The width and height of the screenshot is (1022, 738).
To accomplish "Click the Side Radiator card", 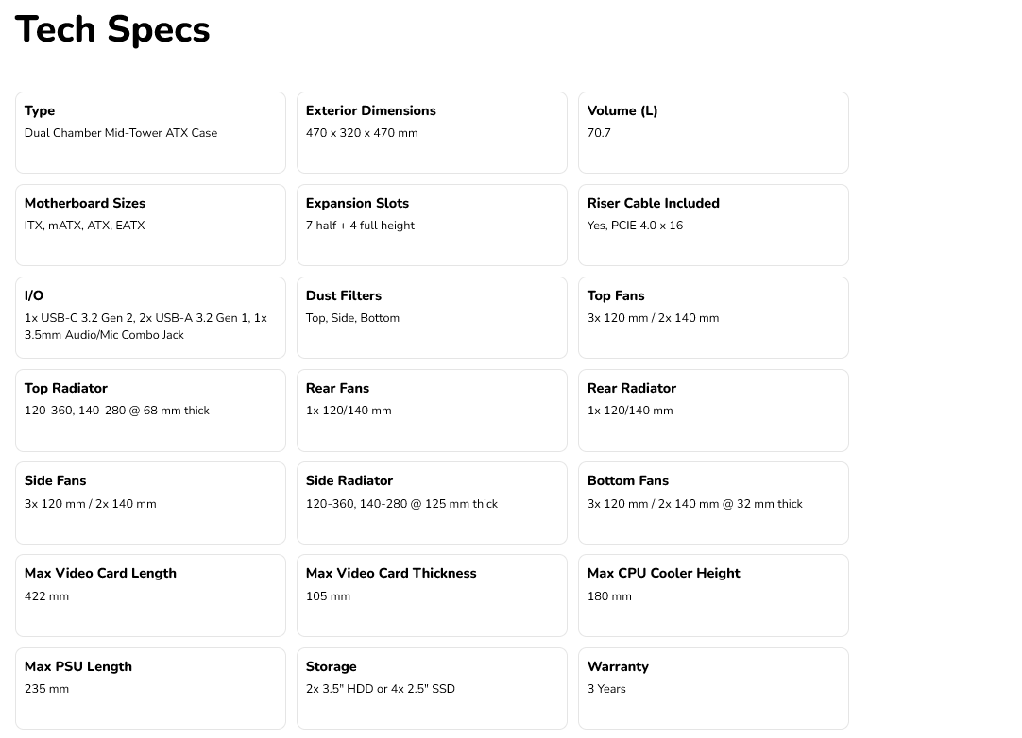I will coord(433,503).
